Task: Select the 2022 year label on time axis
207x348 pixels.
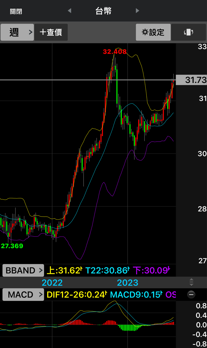Action: [x=52, y=282]
